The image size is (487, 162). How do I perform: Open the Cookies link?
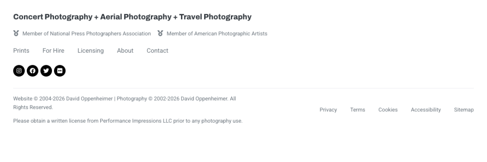pos(388,110)
